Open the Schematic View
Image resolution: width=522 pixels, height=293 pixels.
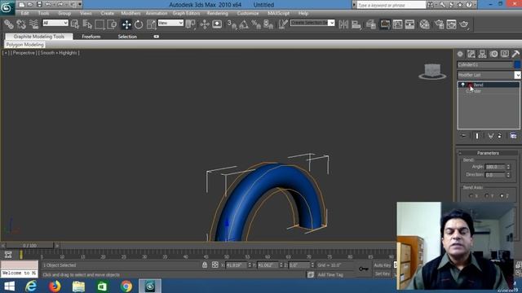tap(409, 24)
